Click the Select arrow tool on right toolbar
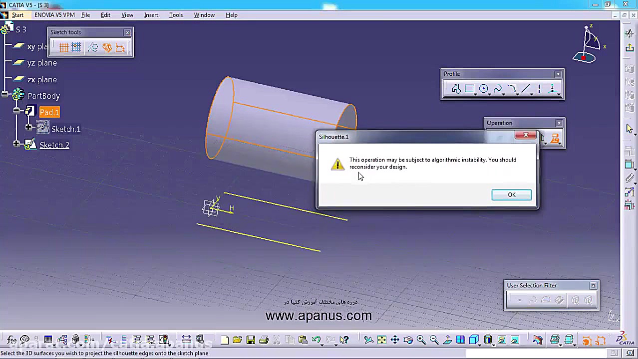Viewport: 638px width, 359px height. click(630, 129)
